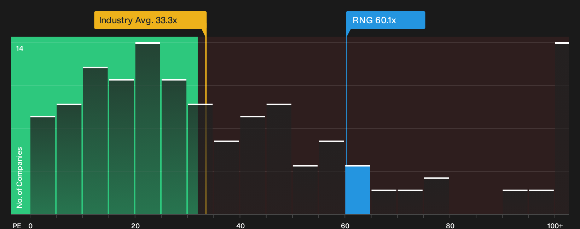Screen dimensions: 580x229
Task: Click the x-axis value '60'
Action: coord(345,226)
